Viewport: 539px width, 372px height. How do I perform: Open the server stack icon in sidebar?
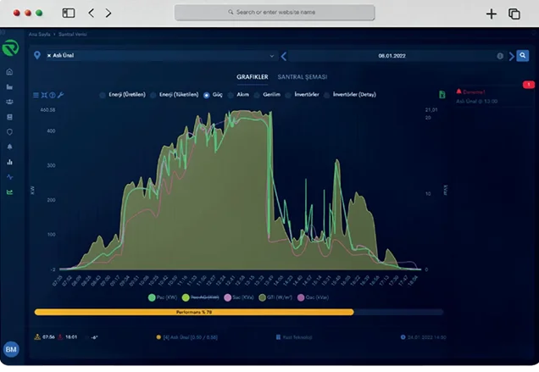point(9,117)
